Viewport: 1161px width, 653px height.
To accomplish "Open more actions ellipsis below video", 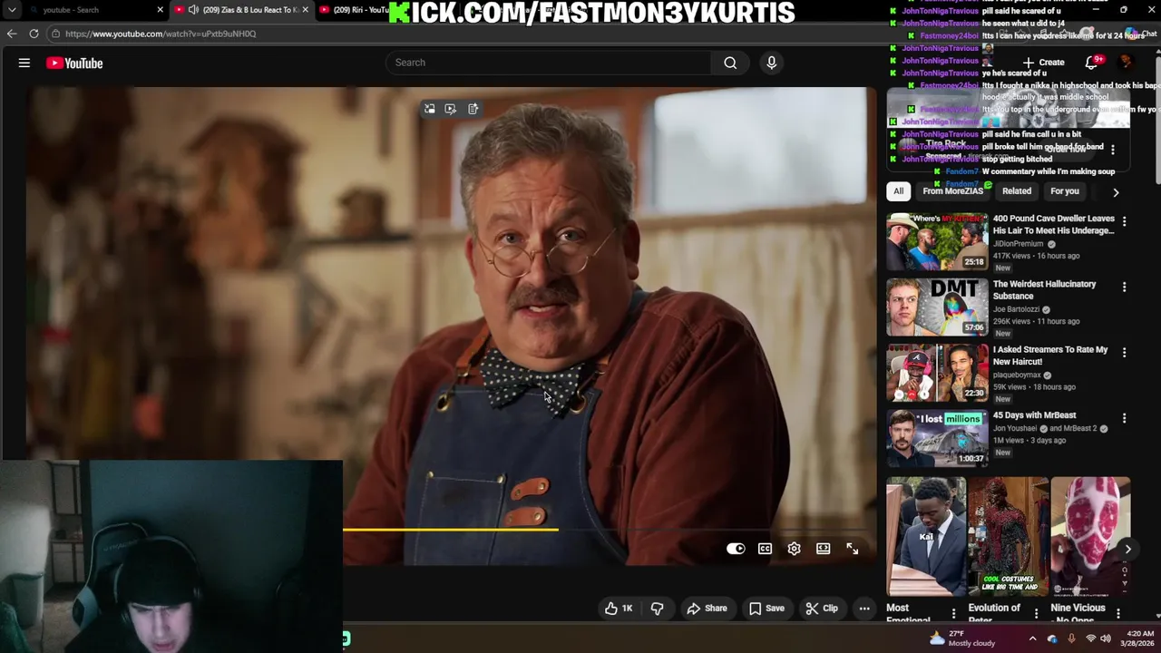I will [x=864, y=609].
